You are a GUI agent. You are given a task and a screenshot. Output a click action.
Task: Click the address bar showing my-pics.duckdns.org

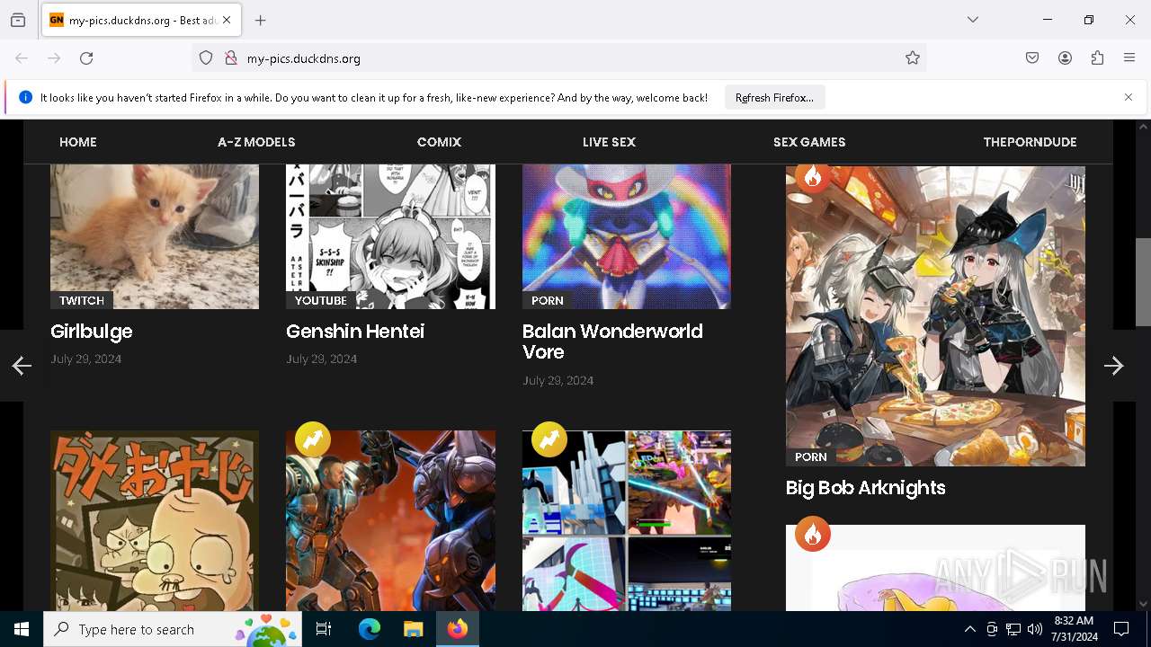click(558, 58)
